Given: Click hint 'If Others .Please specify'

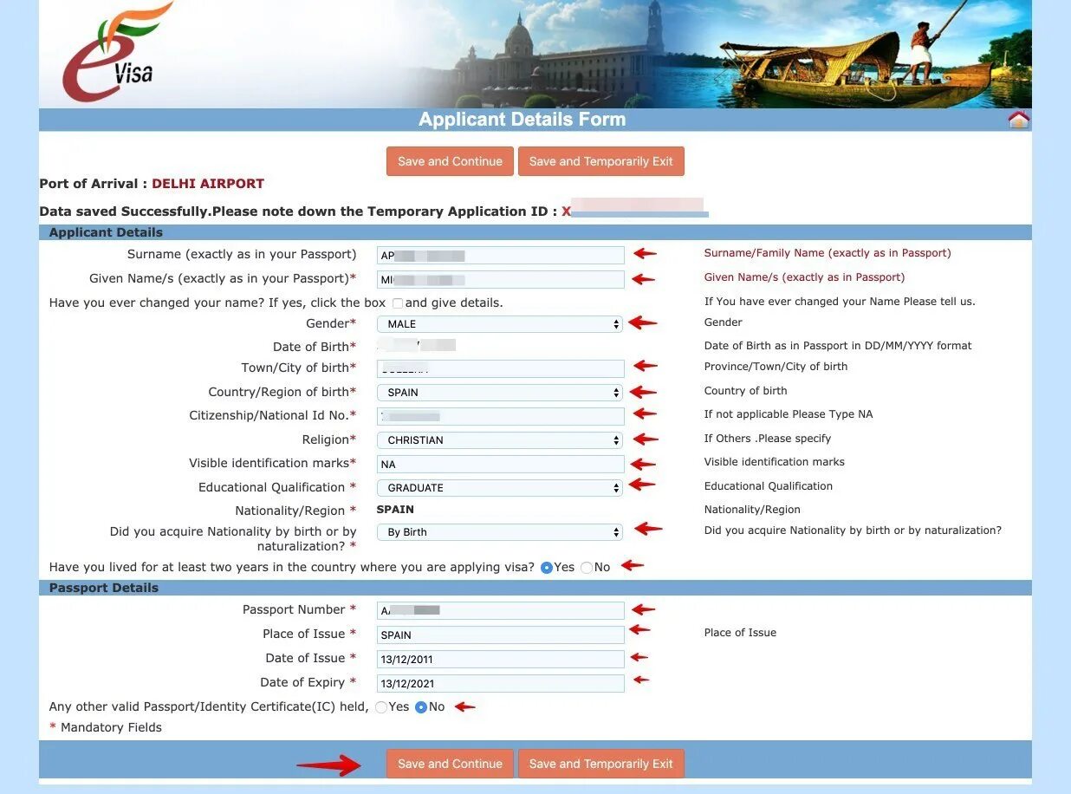Looking at the screenshot, I should 768,439.
